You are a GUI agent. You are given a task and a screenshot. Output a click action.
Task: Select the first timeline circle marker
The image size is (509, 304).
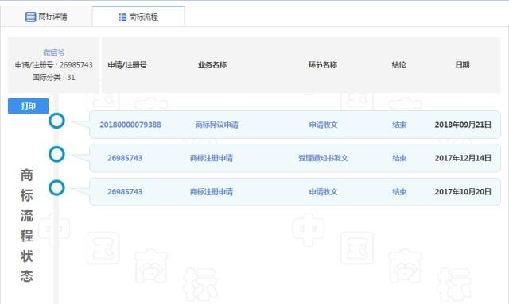tap(56, 121)
